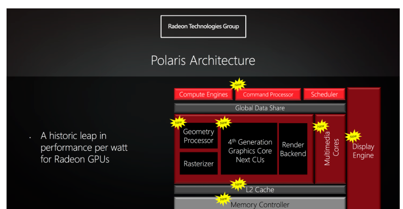Click the Global Data Share bar

pyautogui.click(x=260, y=108)
